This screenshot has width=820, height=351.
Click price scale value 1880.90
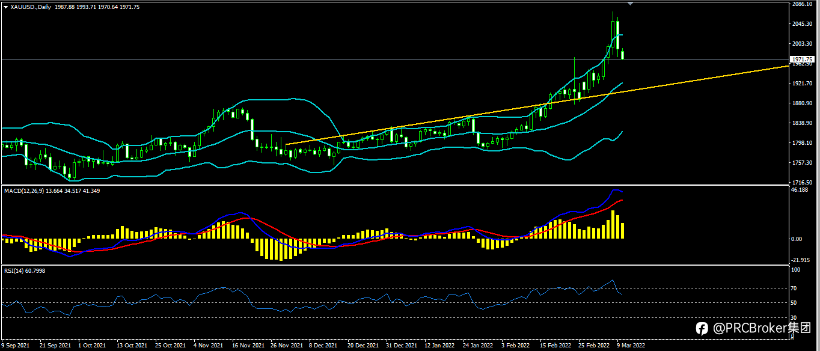[x=803, y=103]
